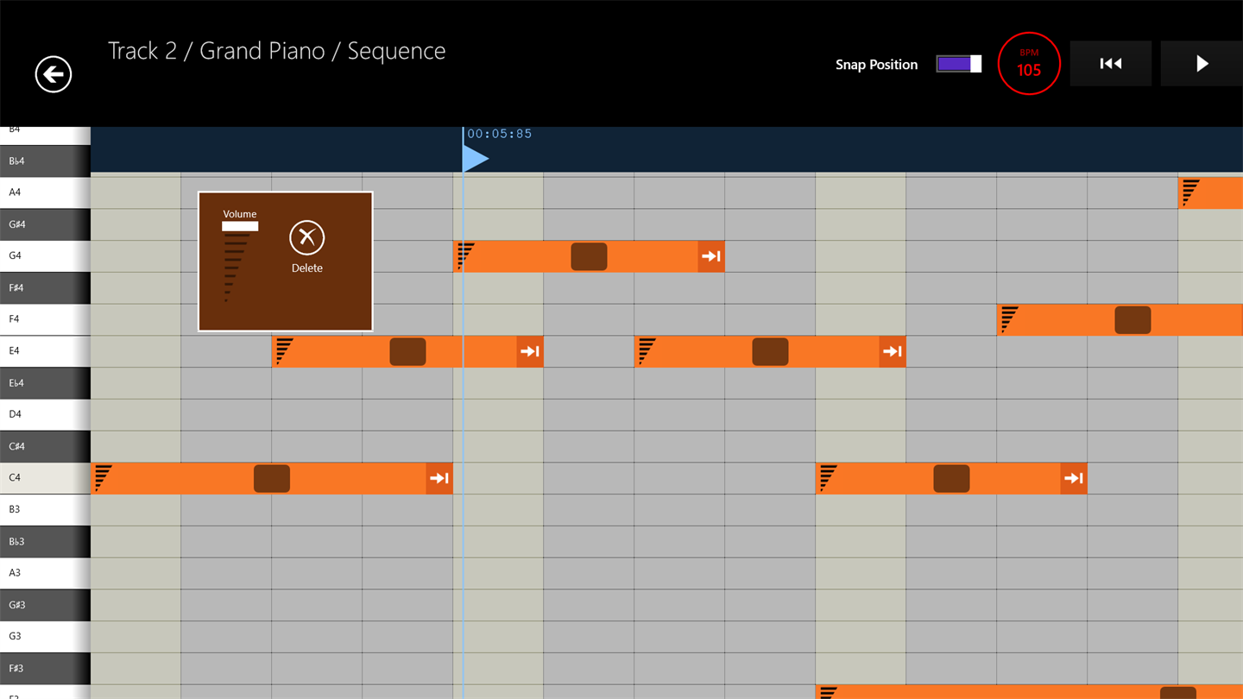The height and width of the screenshot is (699, 1243).
Task: Click the first C4 note's resize arrow
Action: 439,478
